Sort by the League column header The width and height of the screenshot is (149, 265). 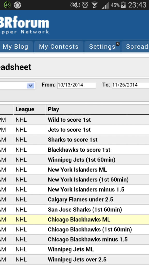(x=25, y=109)
